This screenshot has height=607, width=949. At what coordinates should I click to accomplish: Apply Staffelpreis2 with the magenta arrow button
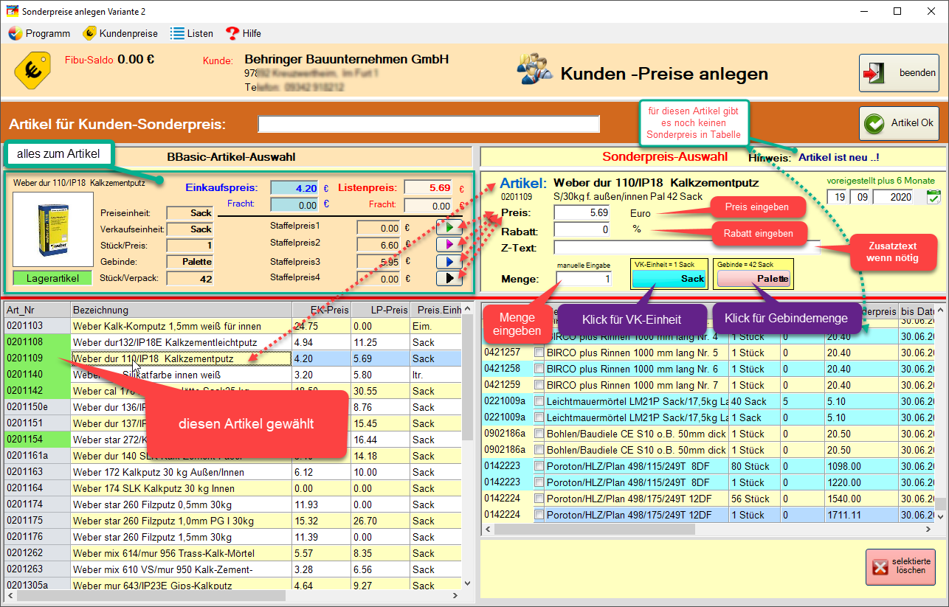tap(449, 243)
